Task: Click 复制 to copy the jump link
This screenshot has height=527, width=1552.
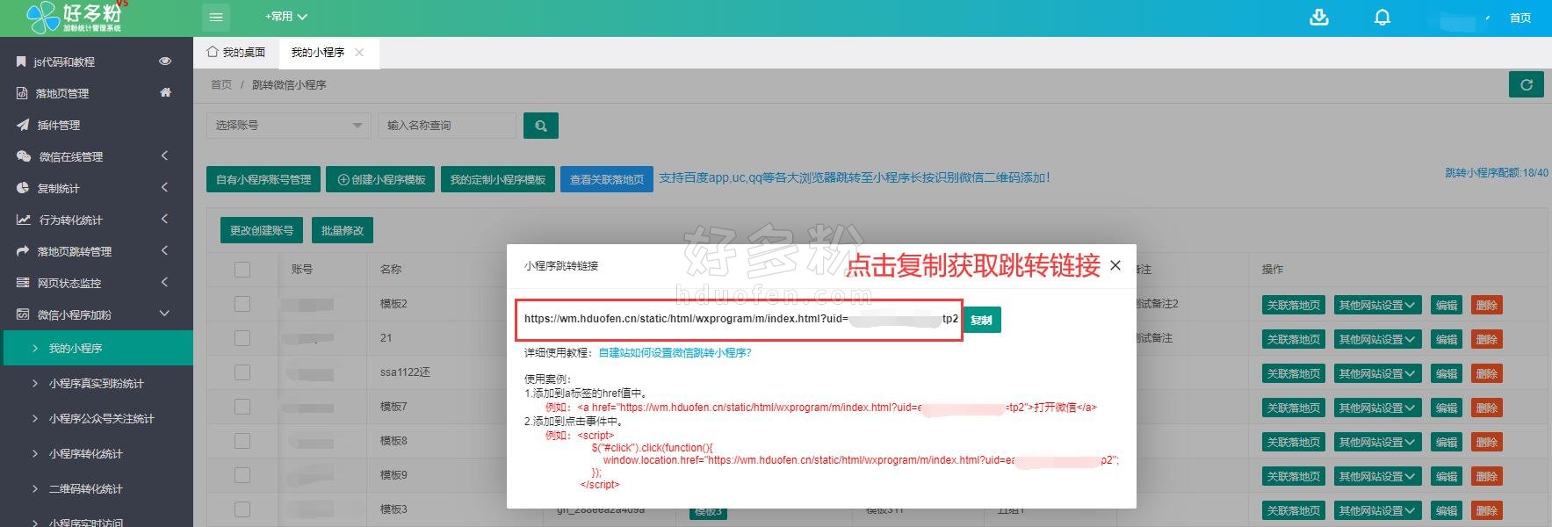Action: (x=982, y=320)
